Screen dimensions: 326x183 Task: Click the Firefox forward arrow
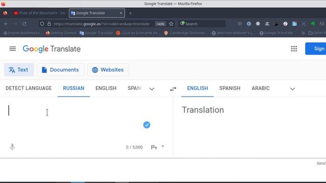(15, 24)
